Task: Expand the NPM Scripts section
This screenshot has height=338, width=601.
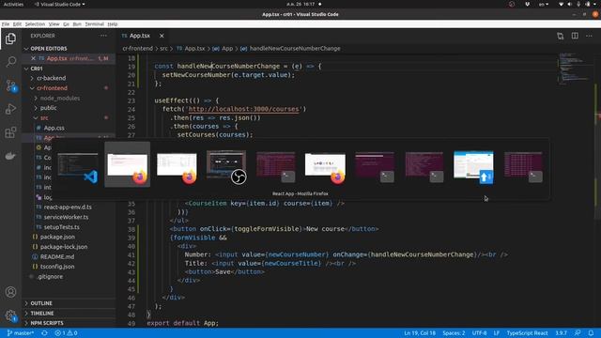Action: click(x=69, y=323)
